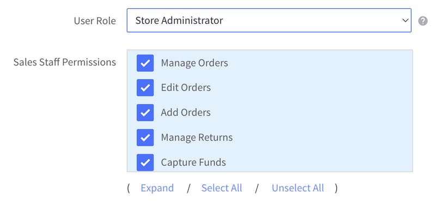Click the User Role dropdown chevron arrow
435x206 pixels.
(405, 21)
